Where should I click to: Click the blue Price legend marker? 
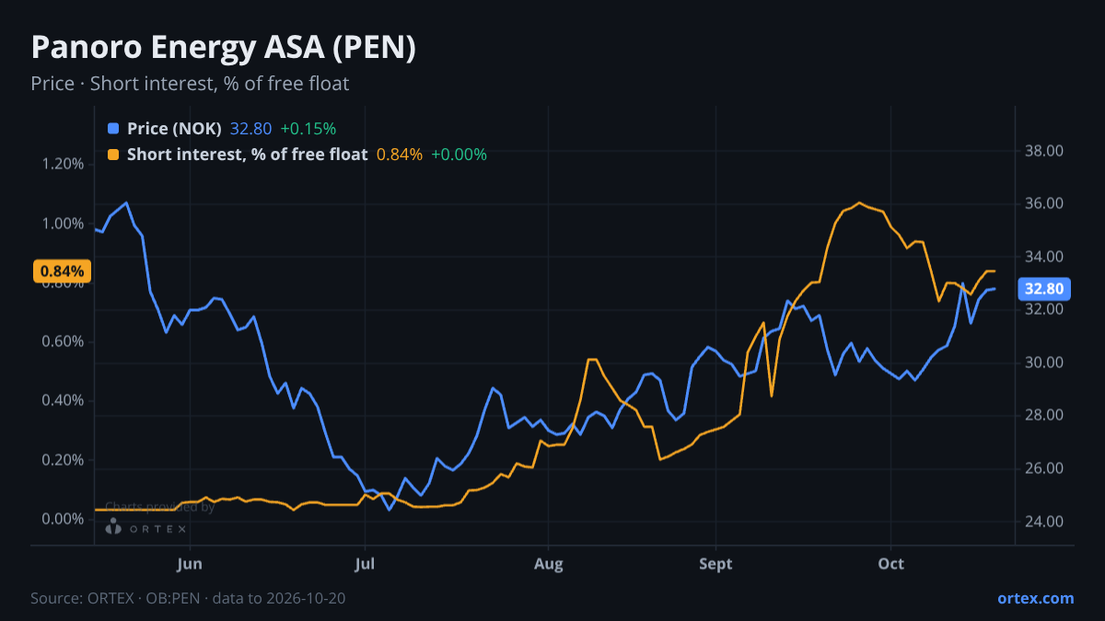[x=113, y=129]
